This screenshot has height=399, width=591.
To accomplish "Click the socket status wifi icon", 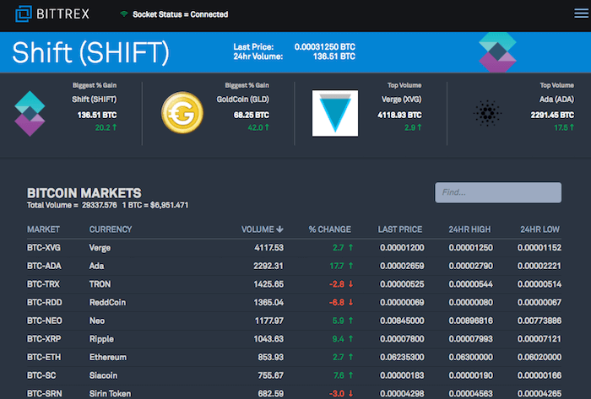I will click(123, 14).
